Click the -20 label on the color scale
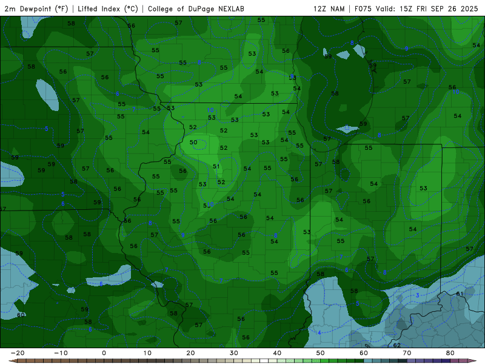The height and width of the screenshot is (364, 485). (18, 353)
